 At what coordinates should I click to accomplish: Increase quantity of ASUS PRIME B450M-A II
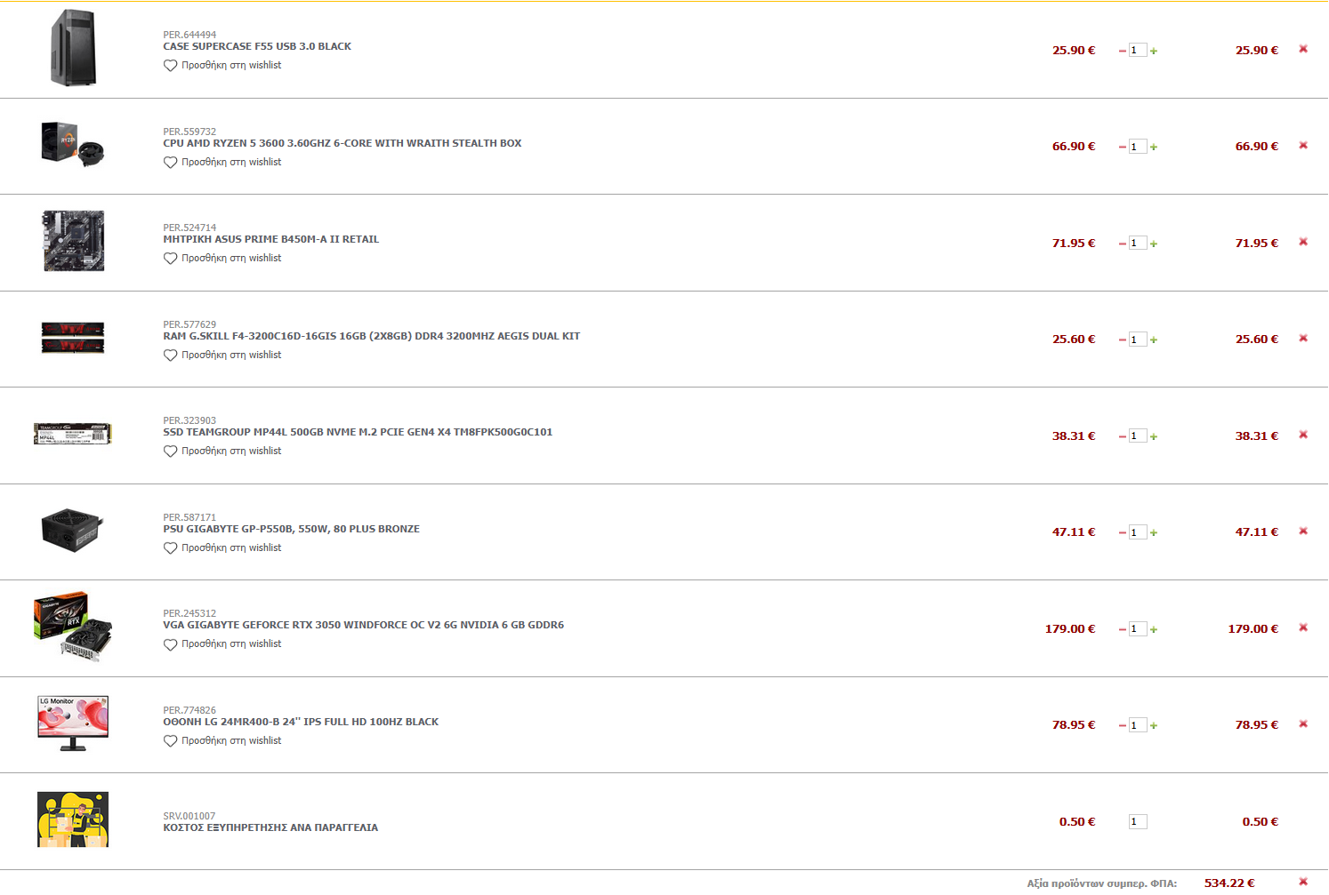(1154, 244)
